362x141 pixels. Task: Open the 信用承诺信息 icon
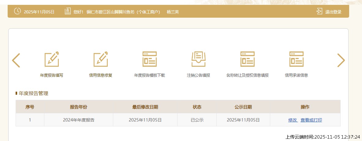click(x=296, y=59)
